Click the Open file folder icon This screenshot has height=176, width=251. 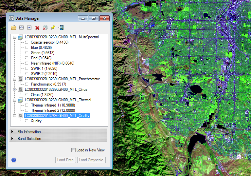click(13, 28)
